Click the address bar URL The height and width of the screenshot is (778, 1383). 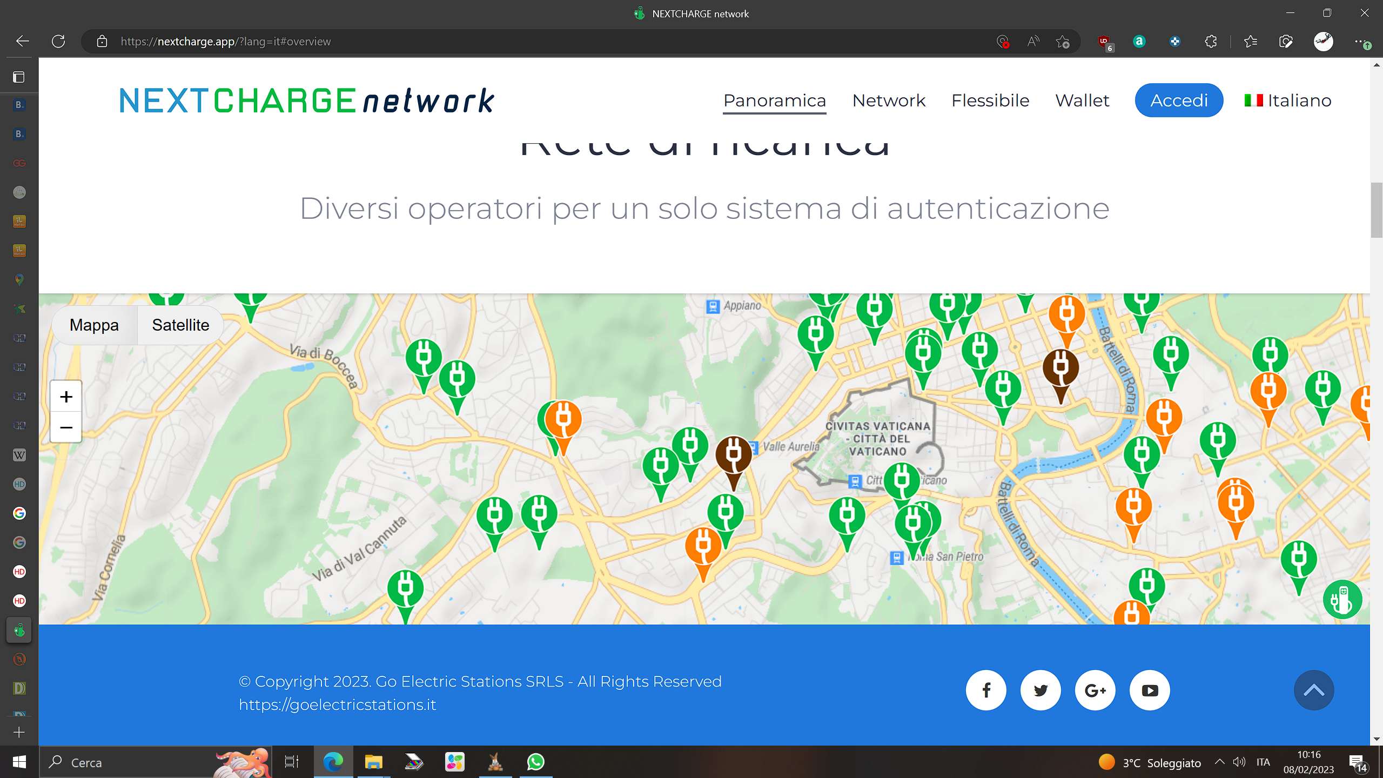tap(226, 42)
